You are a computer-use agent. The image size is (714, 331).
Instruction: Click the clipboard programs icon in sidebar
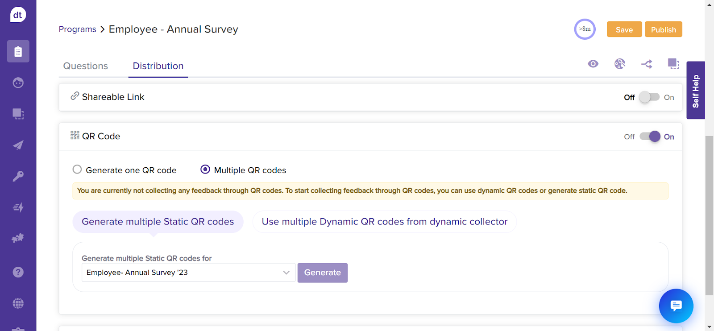click(x=18, y=52)
